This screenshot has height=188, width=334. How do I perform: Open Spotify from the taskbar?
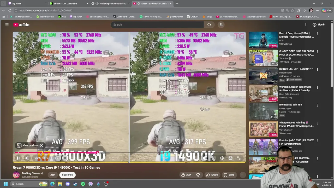pyautogui.click(x=83, y=184)
